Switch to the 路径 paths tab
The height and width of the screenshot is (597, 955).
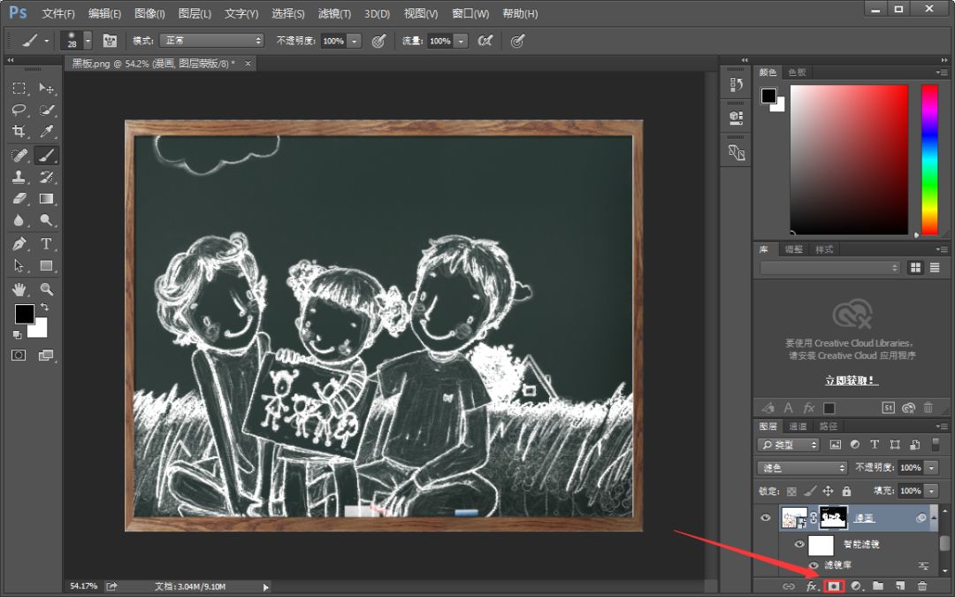[x=829, y=426]
